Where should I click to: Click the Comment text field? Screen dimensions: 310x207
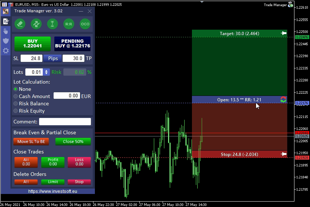click(x=65, y=122)
